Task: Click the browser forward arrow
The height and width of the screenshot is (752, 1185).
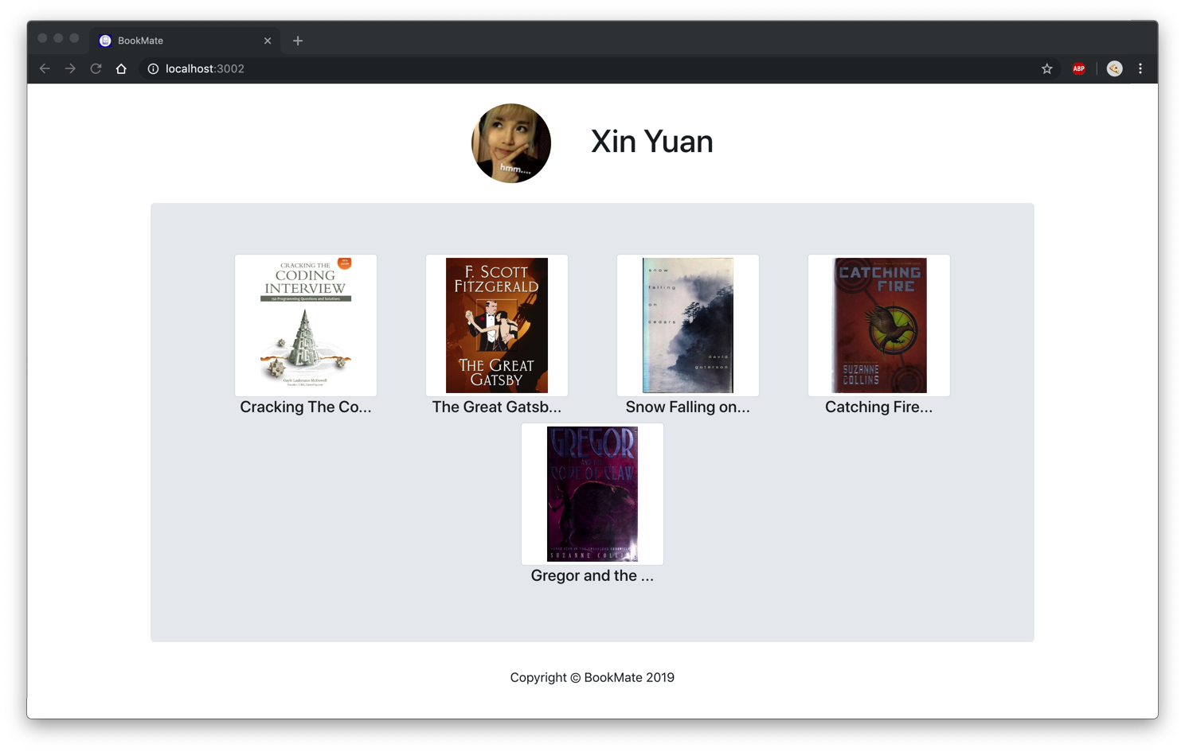Action: pos(70,68)
